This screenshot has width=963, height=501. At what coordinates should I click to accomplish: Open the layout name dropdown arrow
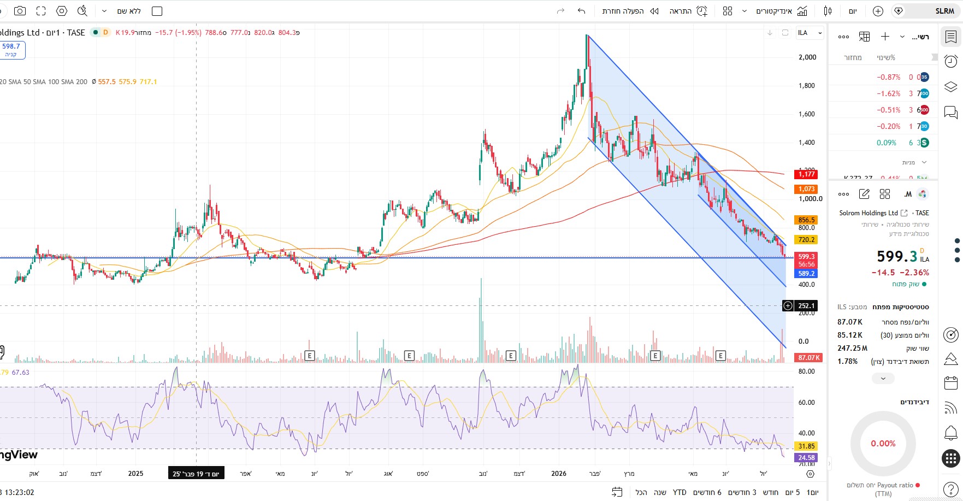(x=104, y=11)
